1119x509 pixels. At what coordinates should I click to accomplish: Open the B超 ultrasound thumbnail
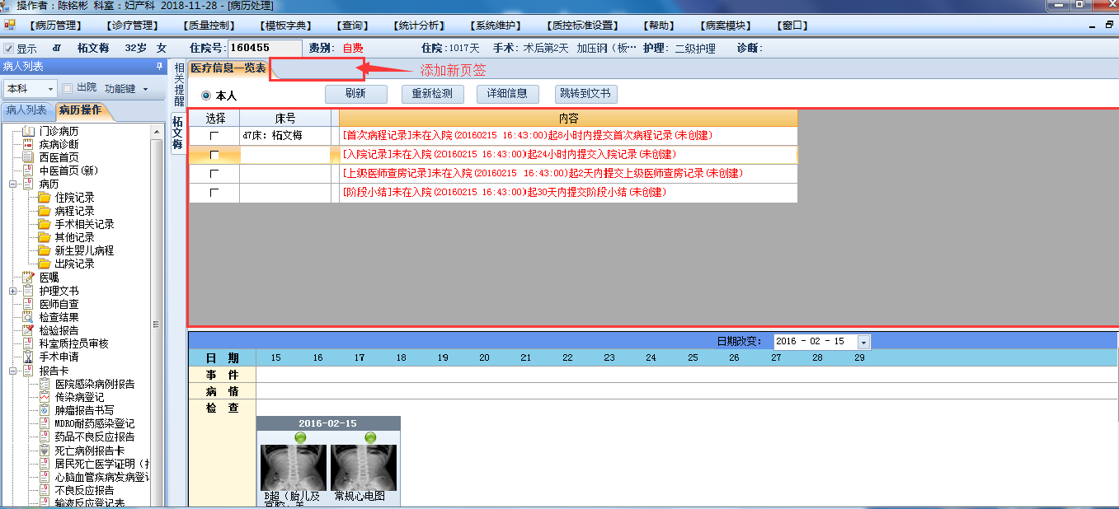coord(293,468)
